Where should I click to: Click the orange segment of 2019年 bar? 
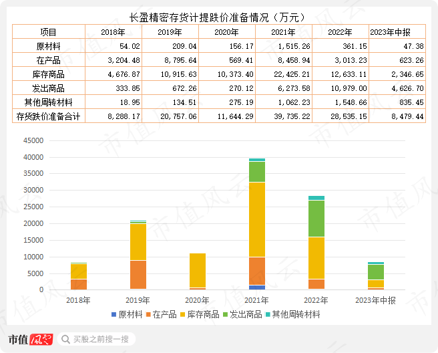(138, 275)
